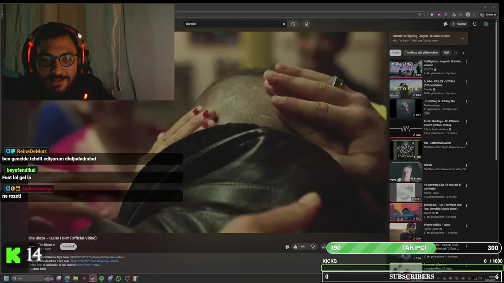This screenshot has height=283, width=504.
Task: Switch to Microsoft Edge on taskbar
Action: point(67,278)
